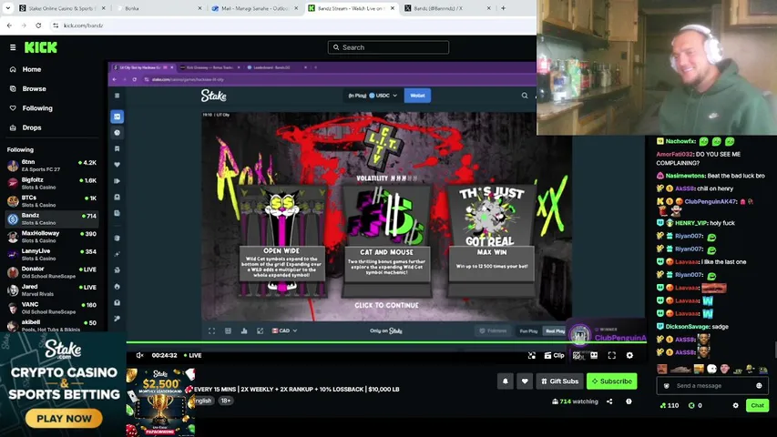
Task: Open the Kick hamburger sidebar menu
Action: point(13,47)
